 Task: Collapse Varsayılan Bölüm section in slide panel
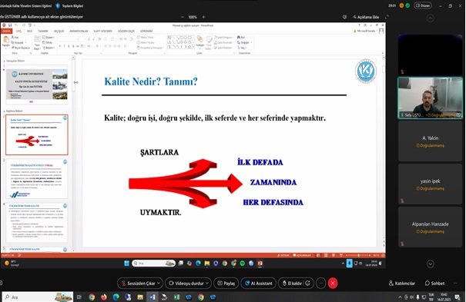point(4,61)
